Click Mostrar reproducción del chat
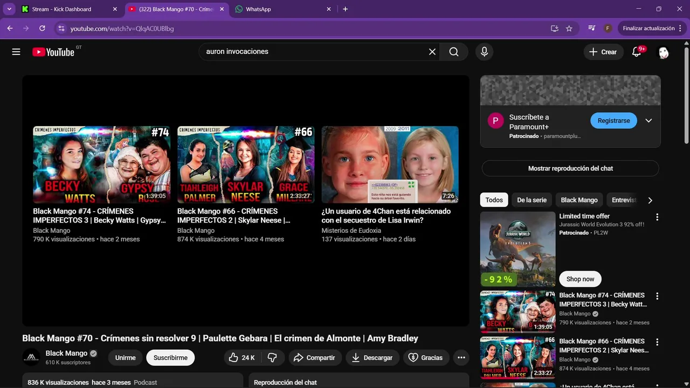The image size is (690, 388). point(570,168)
